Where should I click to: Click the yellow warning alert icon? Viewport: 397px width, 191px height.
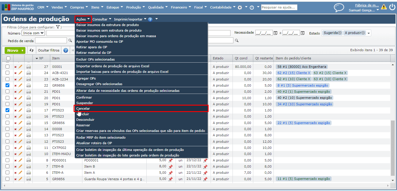pos(384,7)
